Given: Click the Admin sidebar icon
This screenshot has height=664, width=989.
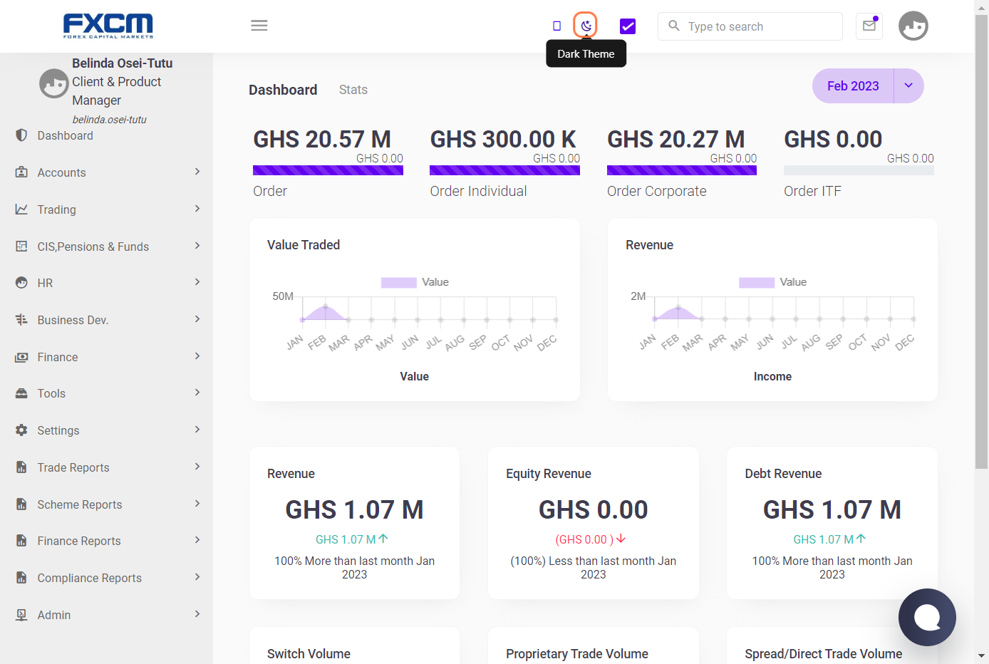Looking at the screenshot, I should pyautogui.click(x=21, y=615).
